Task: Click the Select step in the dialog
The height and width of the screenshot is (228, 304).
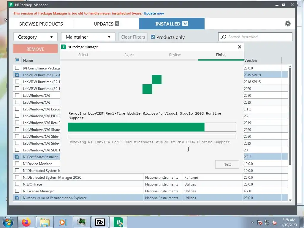Action: point(83,55)
